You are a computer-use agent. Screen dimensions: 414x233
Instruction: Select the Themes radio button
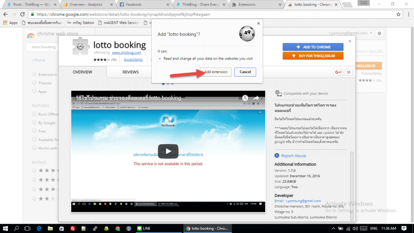pos(34,83)
